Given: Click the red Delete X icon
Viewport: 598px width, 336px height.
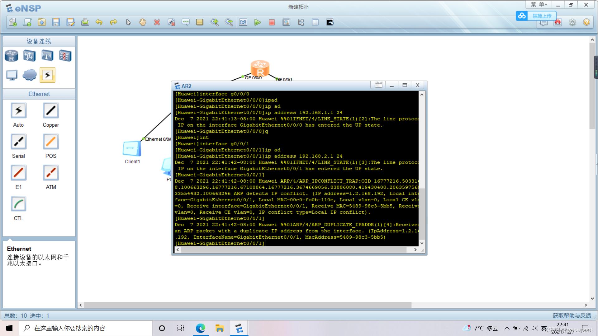Looking at the screenshot, I should click(157, 22).
